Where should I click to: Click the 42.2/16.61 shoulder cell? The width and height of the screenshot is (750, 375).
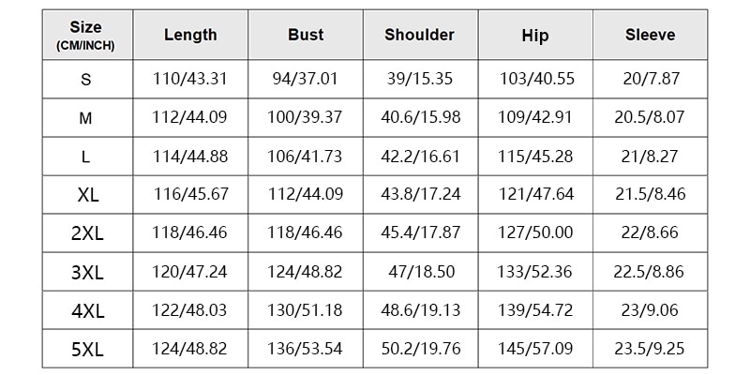point(420,157)
